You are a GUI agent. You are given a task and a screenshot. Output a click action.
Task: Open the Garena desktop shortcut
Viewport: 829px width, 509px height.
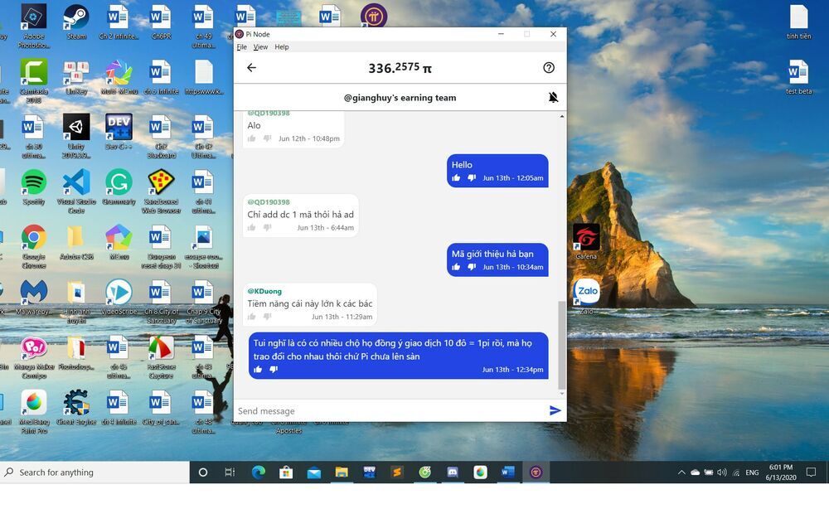586,240
